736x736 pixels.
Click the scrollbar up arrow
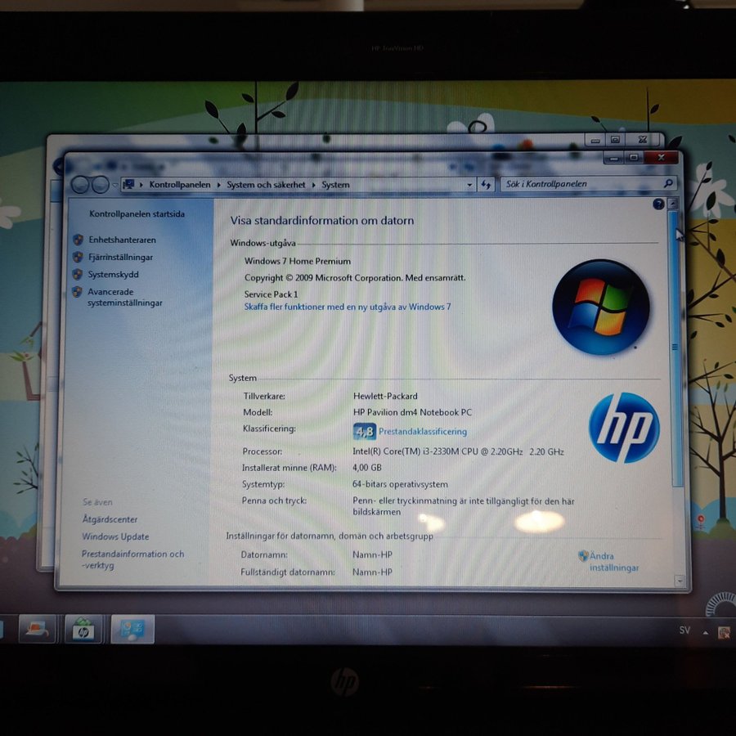pyautogui.click(x=674, y=204)
